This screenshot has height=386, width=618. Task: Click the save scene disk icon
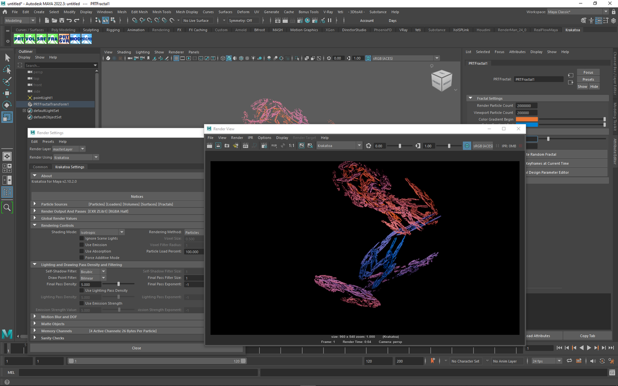tap(61, 21)
